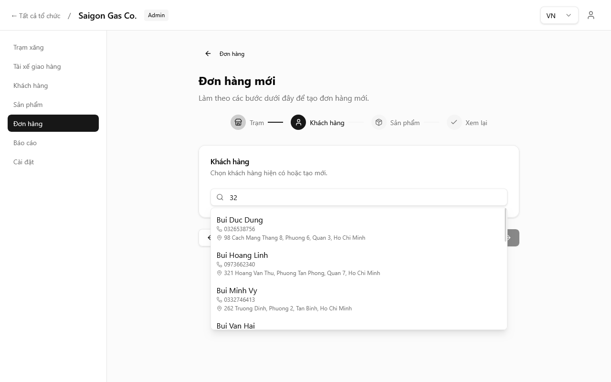Click the previous arrow navigation button
Screen dimensions: 611x382
[x=210, y=237]
